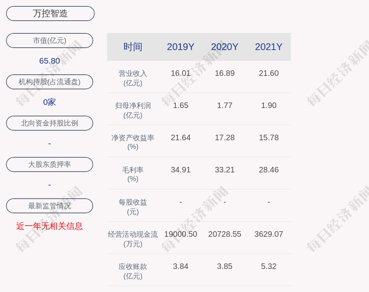Screen dimensions: 369x292
Task: Select the 市值(亿元) label
Action: 50,41
